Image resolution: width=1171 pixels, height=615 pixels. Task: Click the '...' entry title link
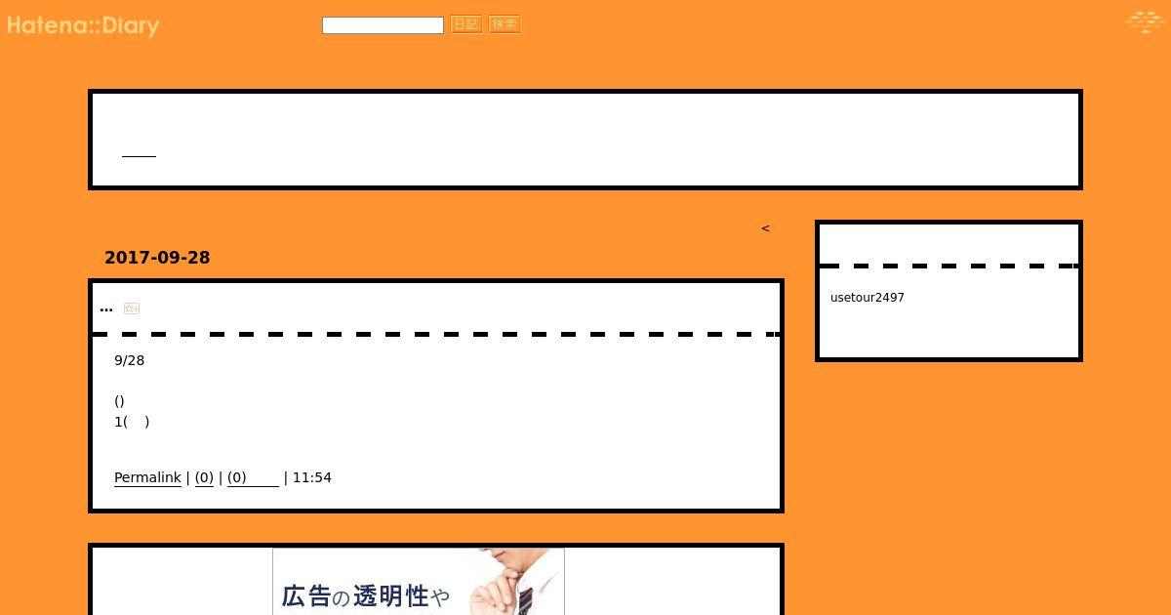click(x=106, y=307)
